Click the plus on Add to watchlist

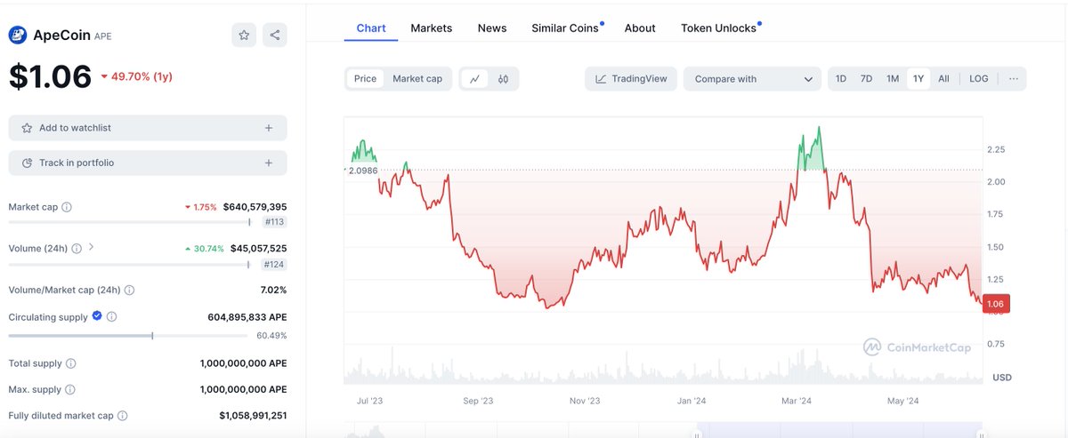269,128
